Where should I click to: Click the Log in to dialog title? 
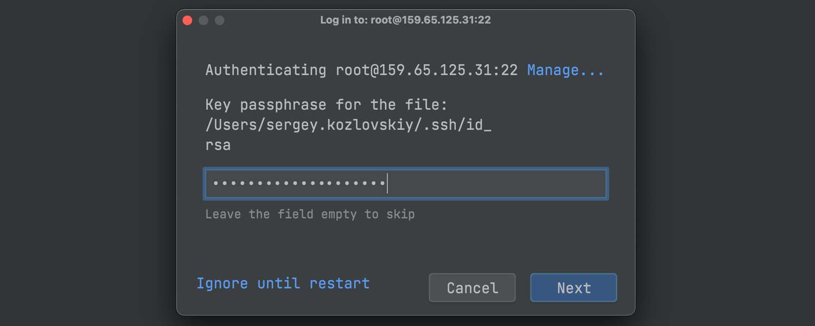(405, 20)
